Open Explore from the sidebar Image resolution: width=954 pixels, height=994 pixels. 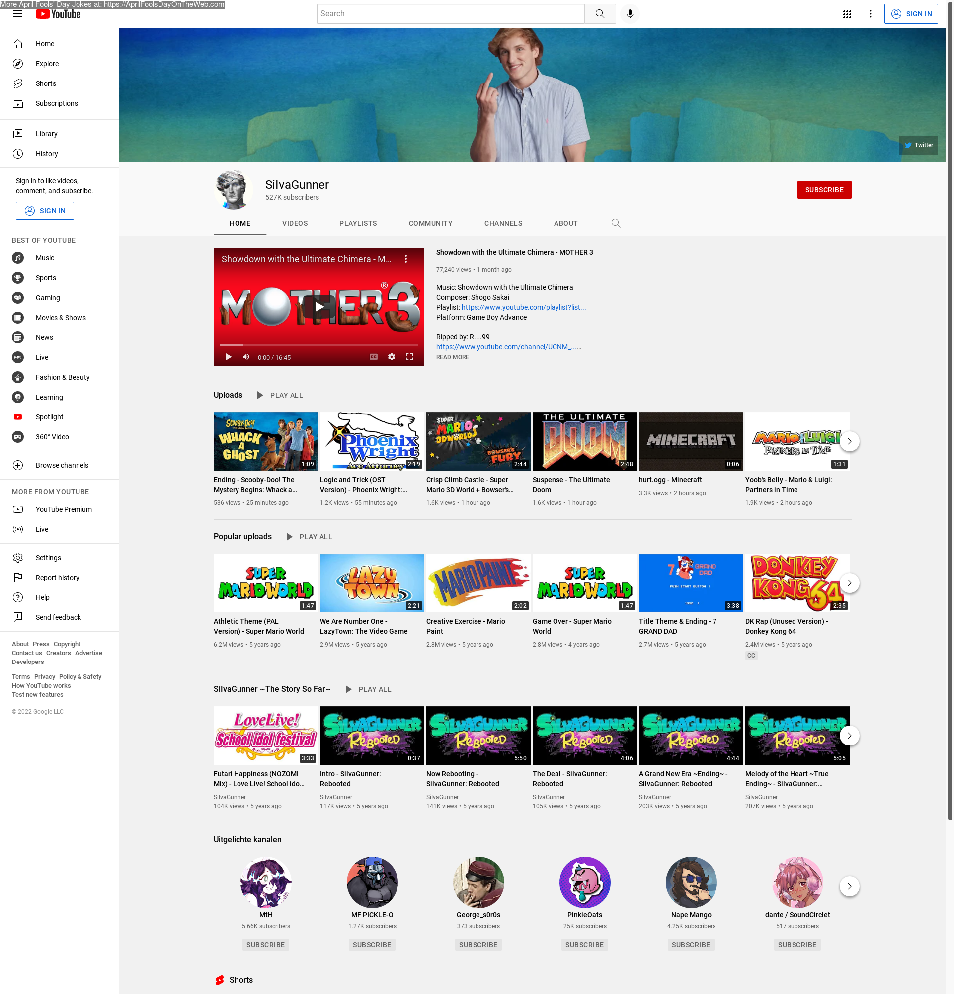click(59, 64)
